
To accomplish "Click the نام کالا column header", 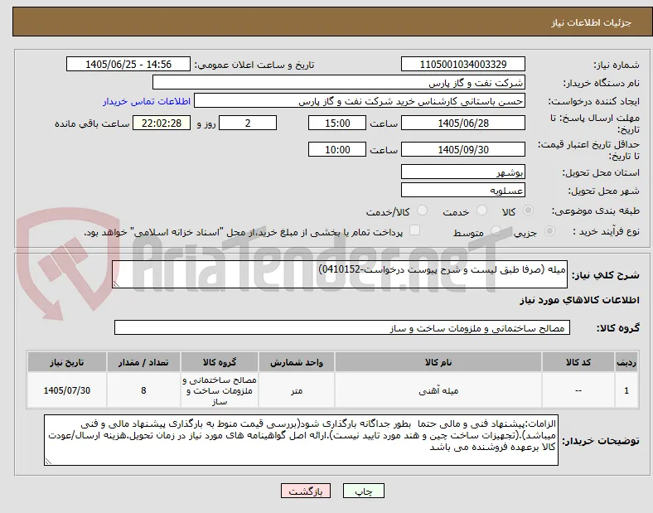I will [x=438, y=362].
